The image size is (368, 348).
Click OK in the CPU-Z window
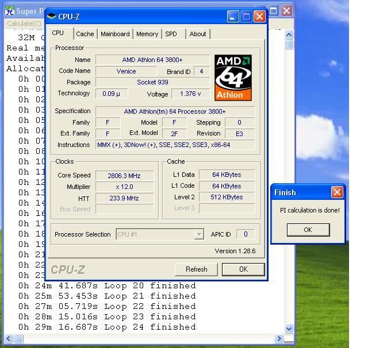(x=243, y=269)
